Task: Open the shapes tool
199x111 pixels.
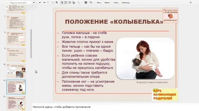Action: tap(73, 2)
